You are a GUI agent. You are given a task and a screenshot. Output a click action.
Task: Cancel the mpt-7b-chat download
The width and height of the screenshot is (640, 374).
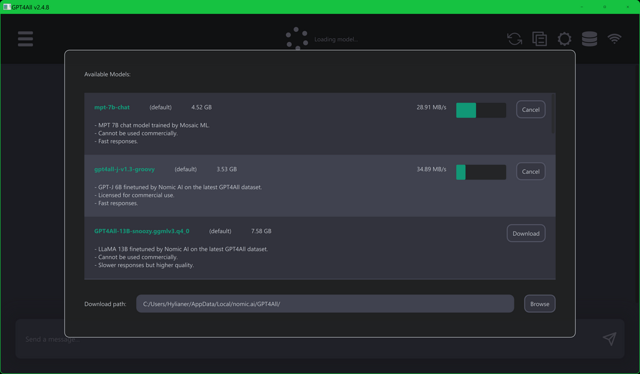coord(531,109)
